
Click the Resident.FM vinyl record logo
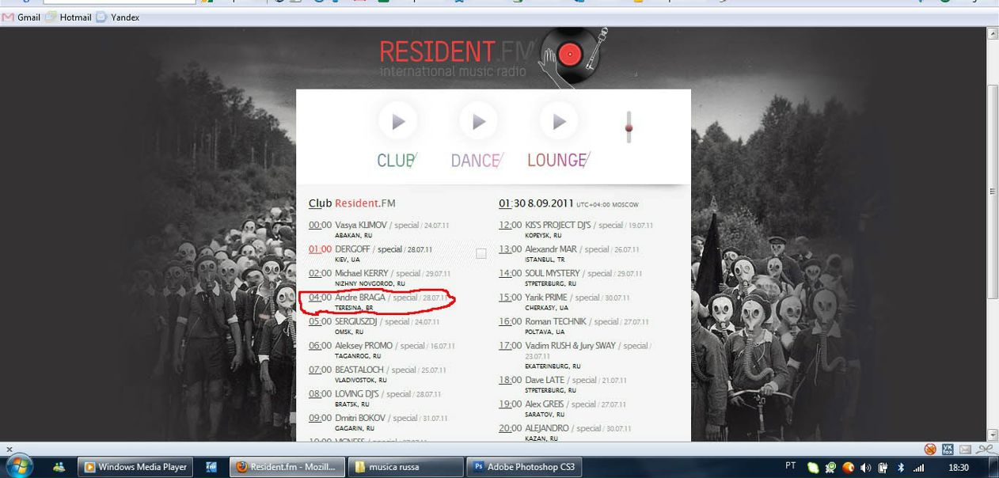tap(571, 54)
